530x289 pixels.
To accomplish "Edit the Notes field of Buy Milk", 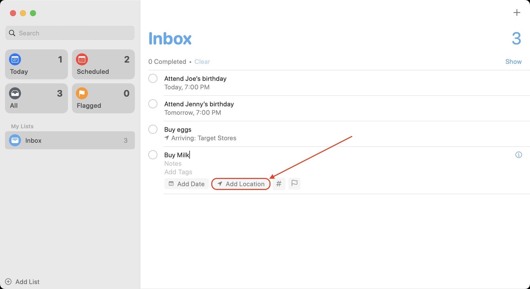I will tap(173, 163).
